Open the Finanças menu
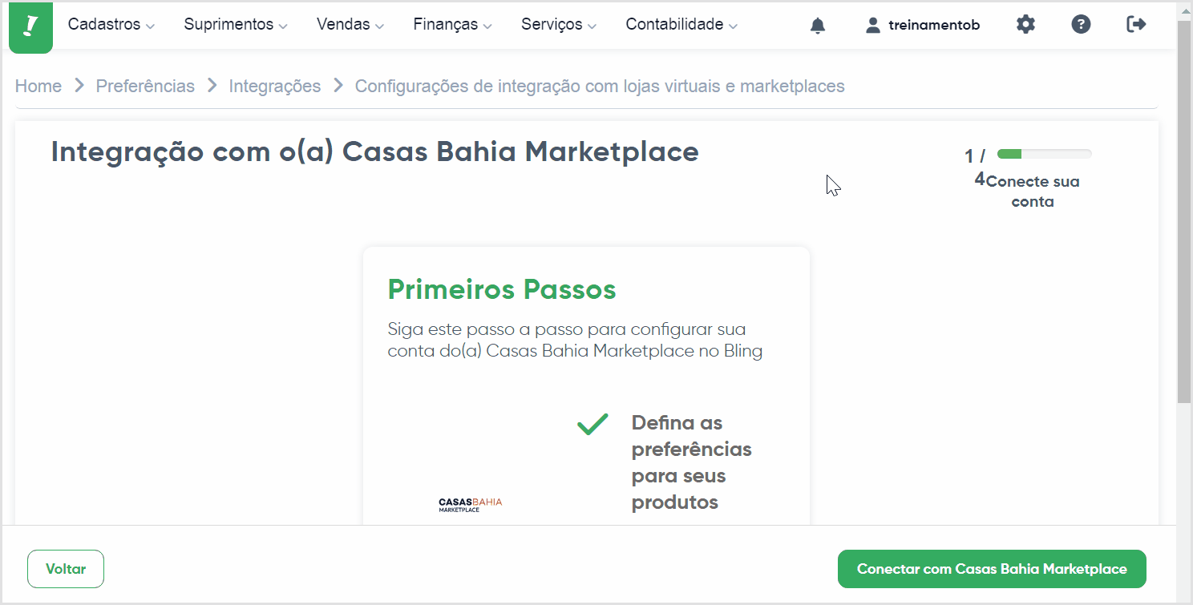 [x=452, y=25]
